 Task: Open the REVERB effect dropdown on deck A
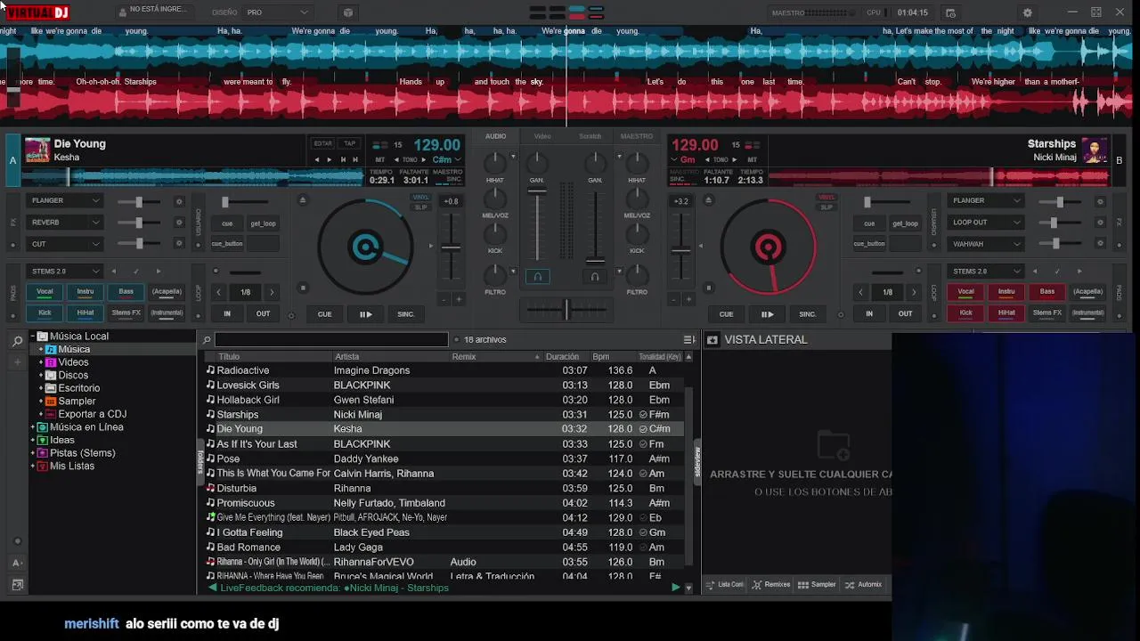coord(64,223)
